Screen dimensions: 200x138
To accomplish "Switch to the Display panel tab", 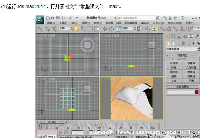I will [x=191, y=36].
